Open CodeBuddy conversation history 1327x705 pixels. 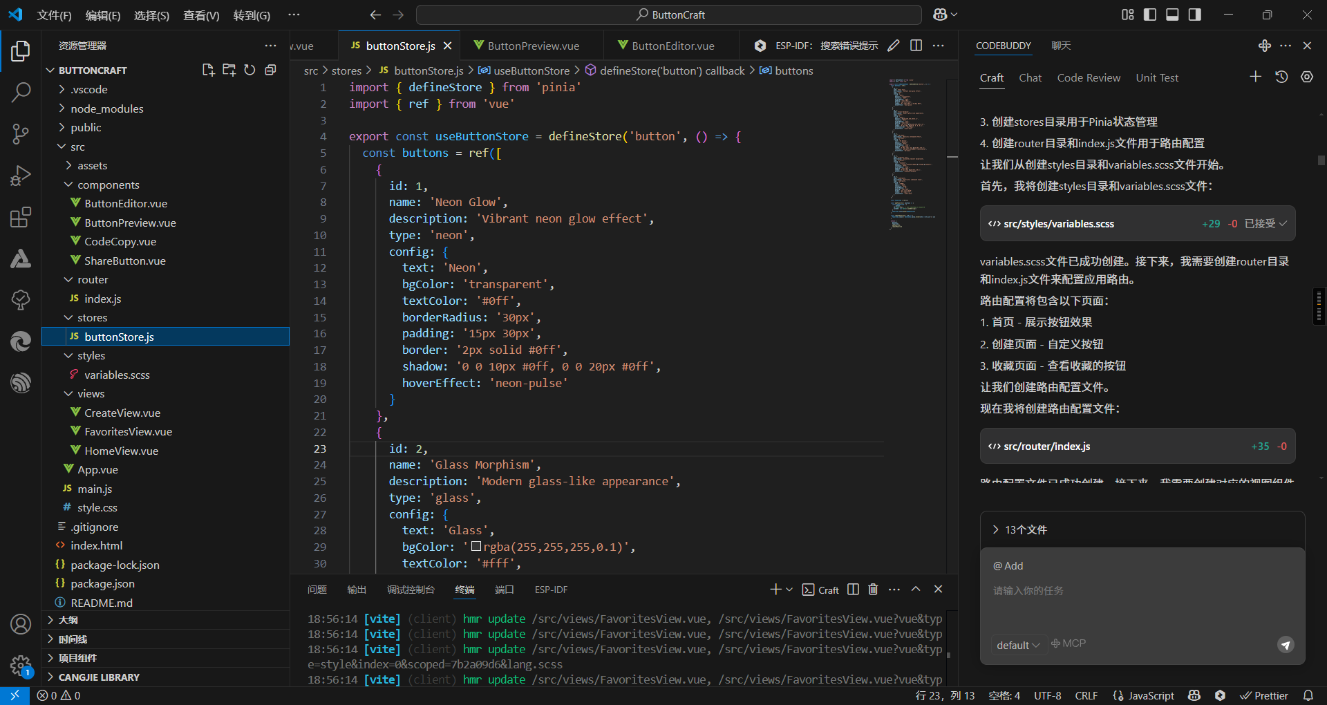pyautogui.click(x=1281, y=77)
